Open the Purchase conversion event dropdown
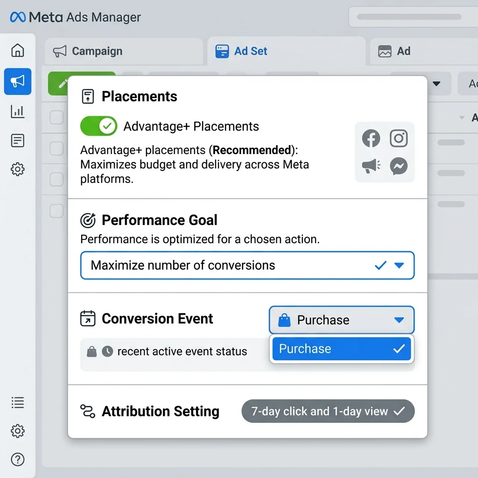478x478 pixels. click(341, 320)
